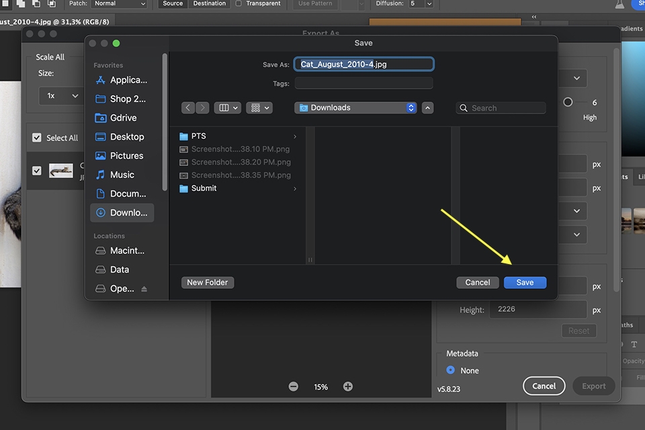
Task: Click the blue Save button
Action: point(525,282)
